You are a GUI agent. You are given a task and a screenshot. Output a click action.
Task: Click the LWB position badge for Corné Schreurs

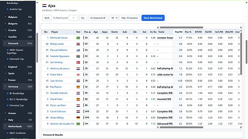coord(87,111)
